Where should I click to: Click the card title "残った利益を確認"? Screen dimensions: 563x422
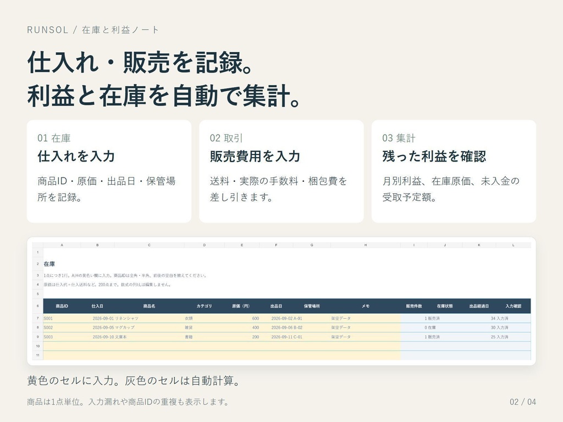(434, 156)
